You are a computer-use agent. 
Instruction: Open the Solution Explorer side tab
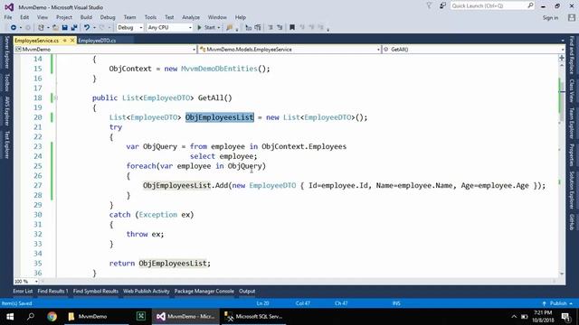572,190
